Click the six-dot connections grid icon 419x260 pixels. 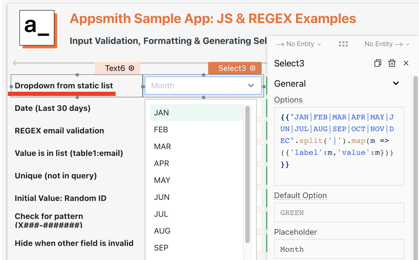(343, 44)
